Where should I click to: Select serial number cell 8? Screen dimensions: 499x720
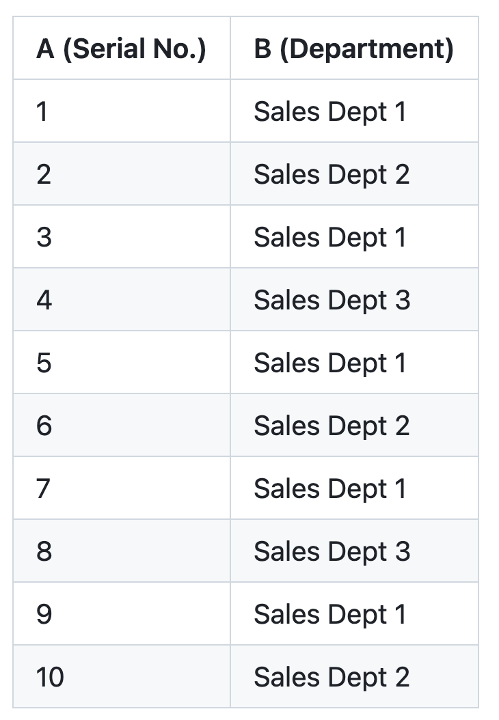[122, 551]
